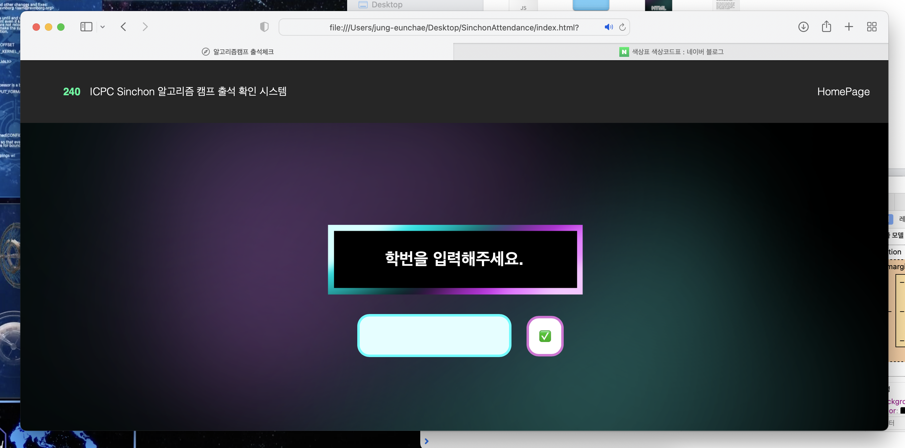The image size is (905, 448).
Task: Open the Share menu icon
Action: [x=826, y=26]
